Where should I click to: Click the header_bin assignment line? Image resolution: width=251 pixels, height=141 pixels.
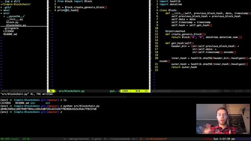point(205,46)
